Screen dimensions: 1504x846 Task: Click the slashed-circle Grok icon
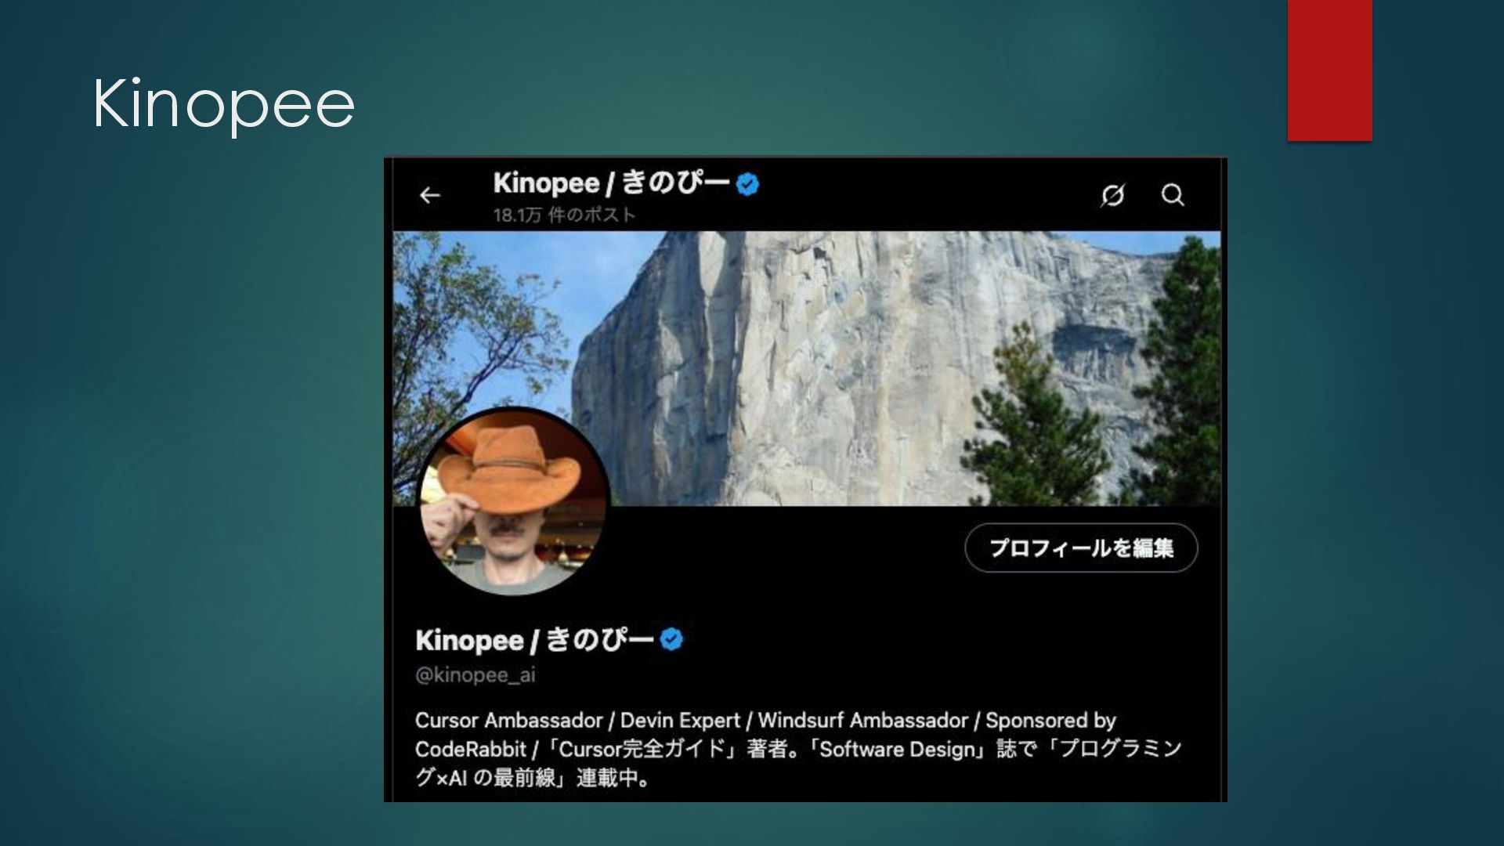[x=1112, y=195]
